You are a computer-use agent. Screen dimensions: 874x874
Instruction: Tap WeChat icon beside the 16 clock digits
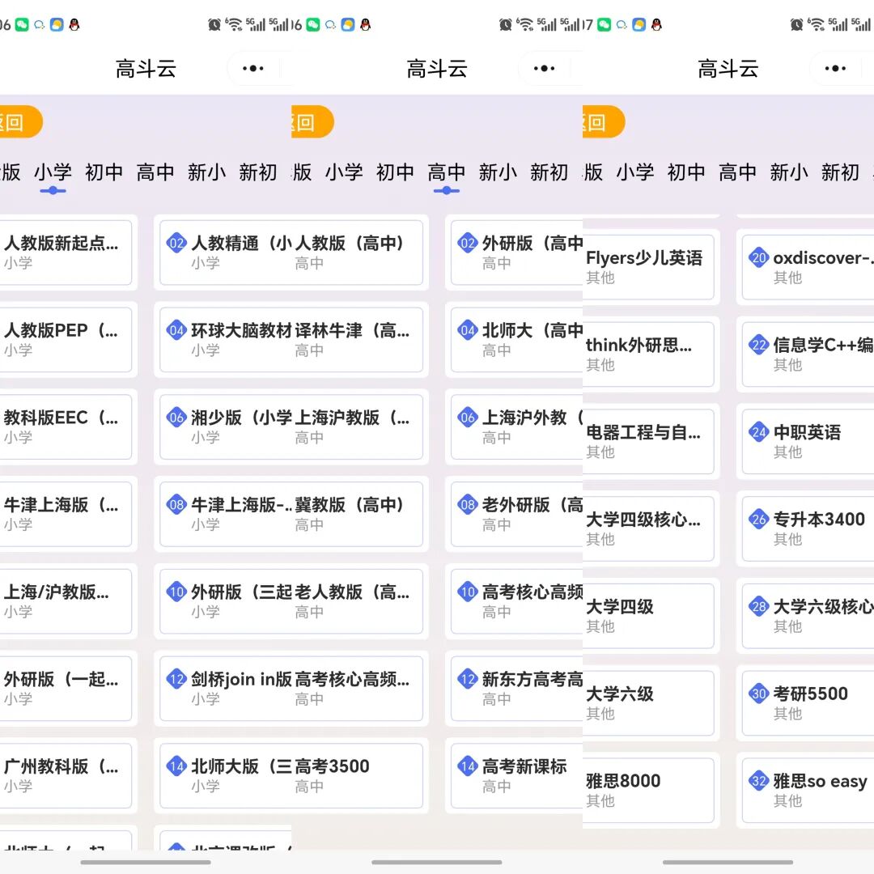313,24
